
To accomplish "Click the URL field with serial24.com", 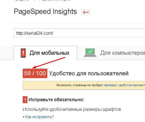I will click(79, 33).
